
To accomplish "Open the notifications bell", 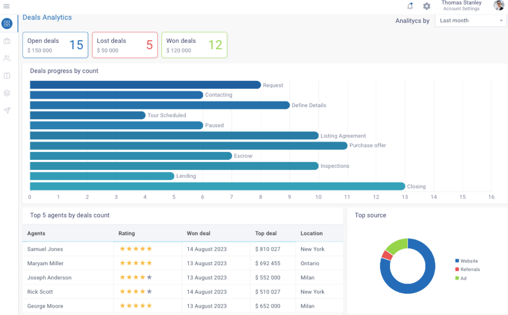I will coord(410,6).
